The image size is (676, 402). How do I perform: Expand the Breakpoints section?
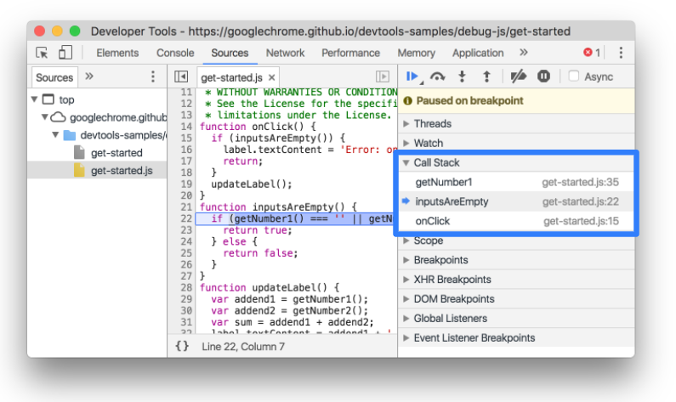point(515,260)
